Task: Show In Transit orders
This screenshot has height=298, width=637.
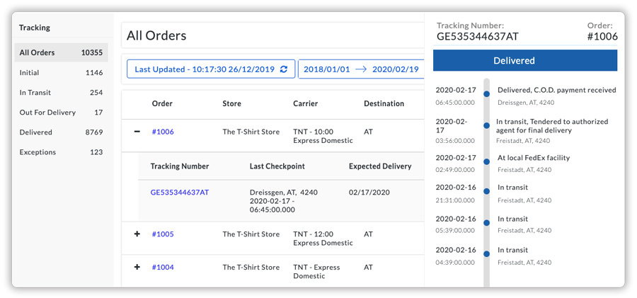Action: click(x=61, y=93)
